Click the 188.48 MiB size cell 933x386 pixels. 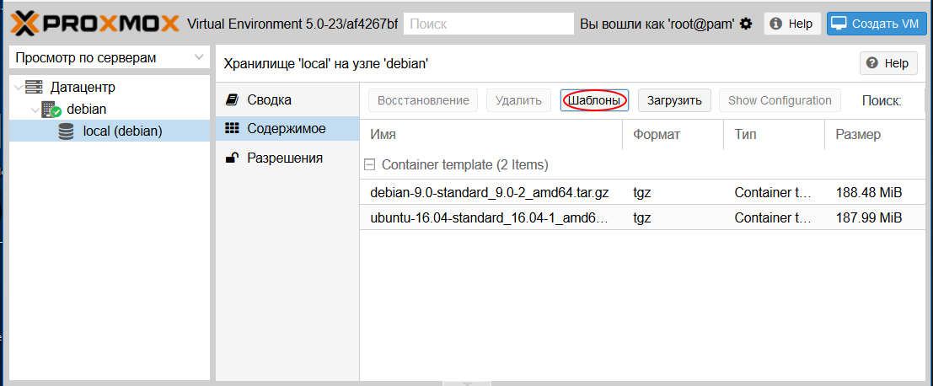pyautogui.click(x=869, y=193)
